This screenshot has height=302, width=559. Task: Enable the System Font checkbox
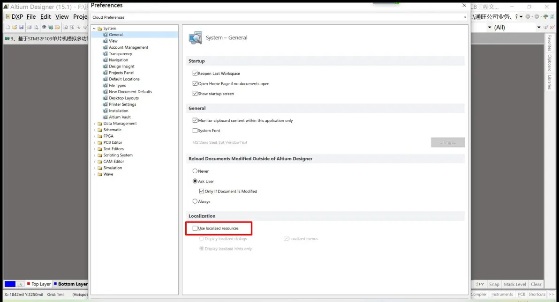195,131
